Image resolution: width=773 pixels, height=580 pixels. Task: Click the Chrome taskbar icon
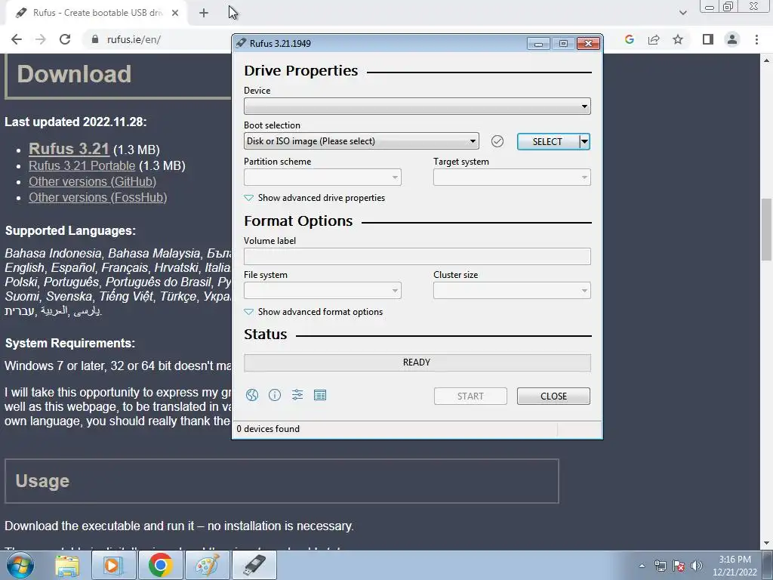point(160,565)
